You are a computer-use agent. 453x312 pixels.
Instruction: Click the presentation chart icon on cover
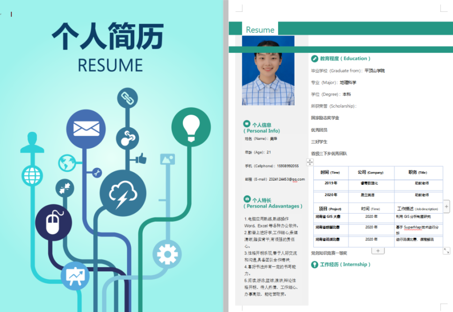[75, 276]
